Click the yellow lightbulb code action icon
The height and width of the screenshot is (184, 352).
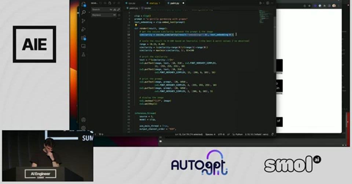coord(136,25)
